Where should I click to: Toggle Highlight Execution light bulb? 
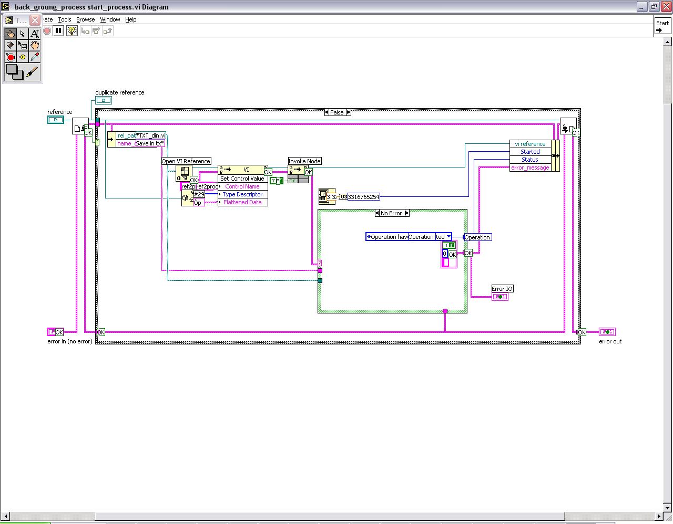[x=72, y=31]
